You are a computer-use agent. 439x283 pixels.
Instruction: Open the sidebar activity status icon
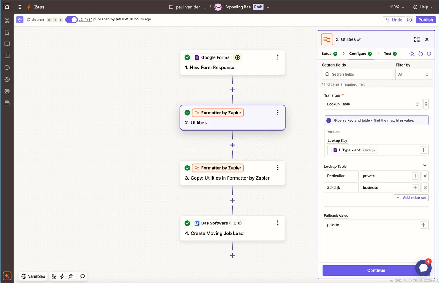7,79
